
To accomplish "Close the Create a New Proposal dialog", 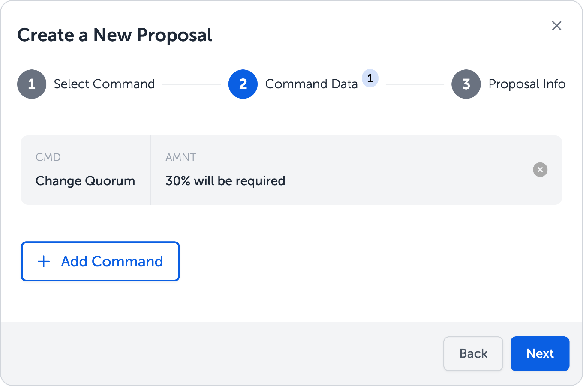I will pyautogui.click(x=556, y=26).
